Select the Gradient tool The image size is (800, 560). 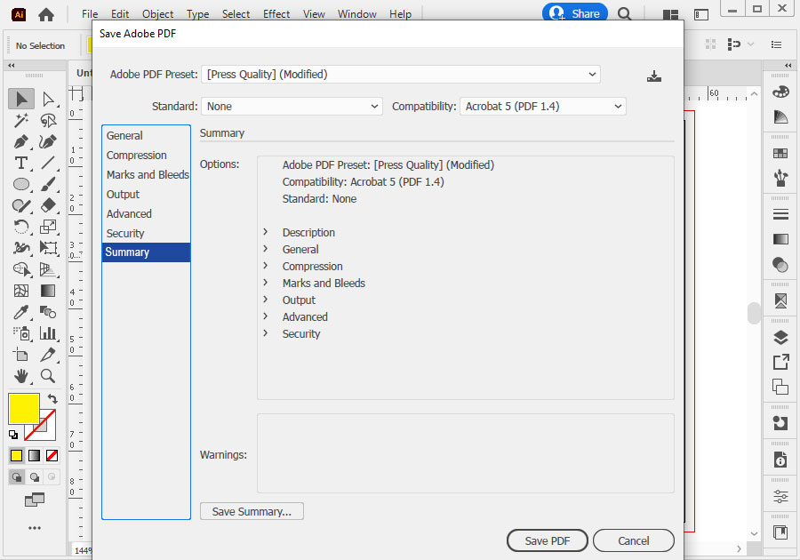(48, 291)
